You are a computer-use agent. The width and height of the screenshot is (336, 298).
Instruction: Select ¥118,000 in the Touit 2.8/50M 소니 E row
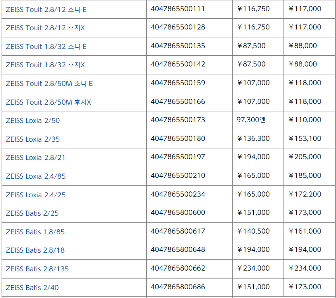305,82
